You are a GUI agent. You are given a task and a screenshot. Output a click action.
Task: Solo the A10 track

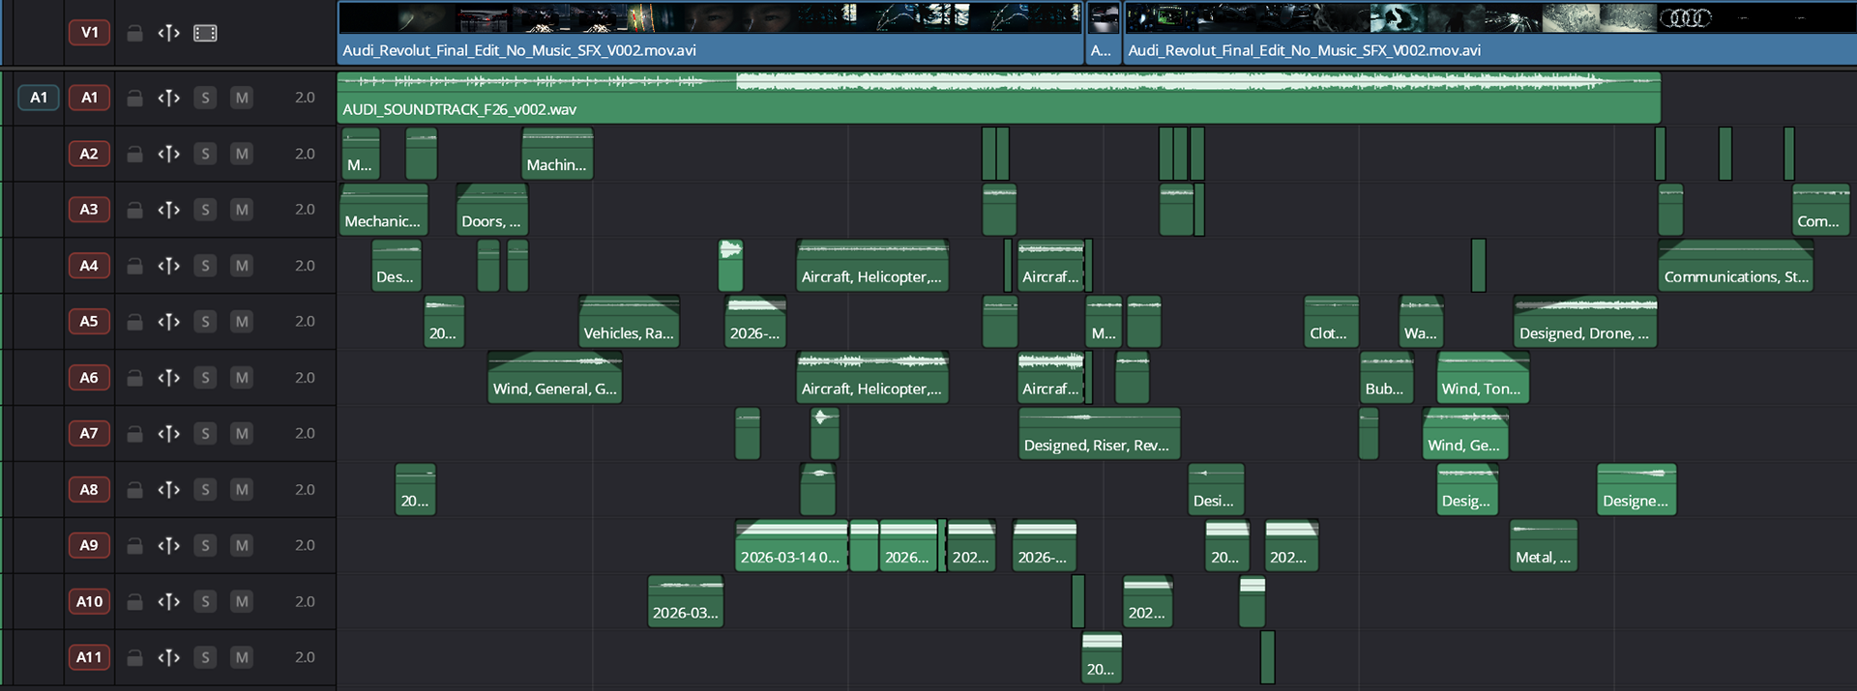(x=205, y=602)
